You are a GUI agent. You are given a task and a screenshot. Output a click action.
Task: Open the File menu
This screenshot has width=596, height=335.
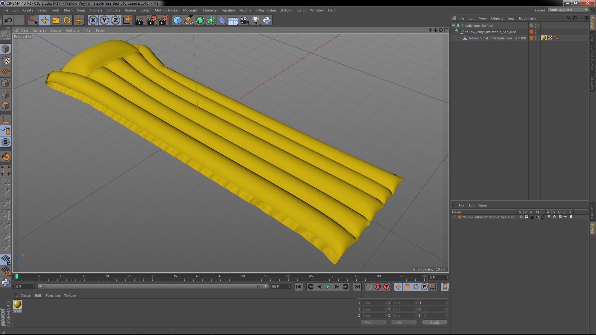pos(5,10)
